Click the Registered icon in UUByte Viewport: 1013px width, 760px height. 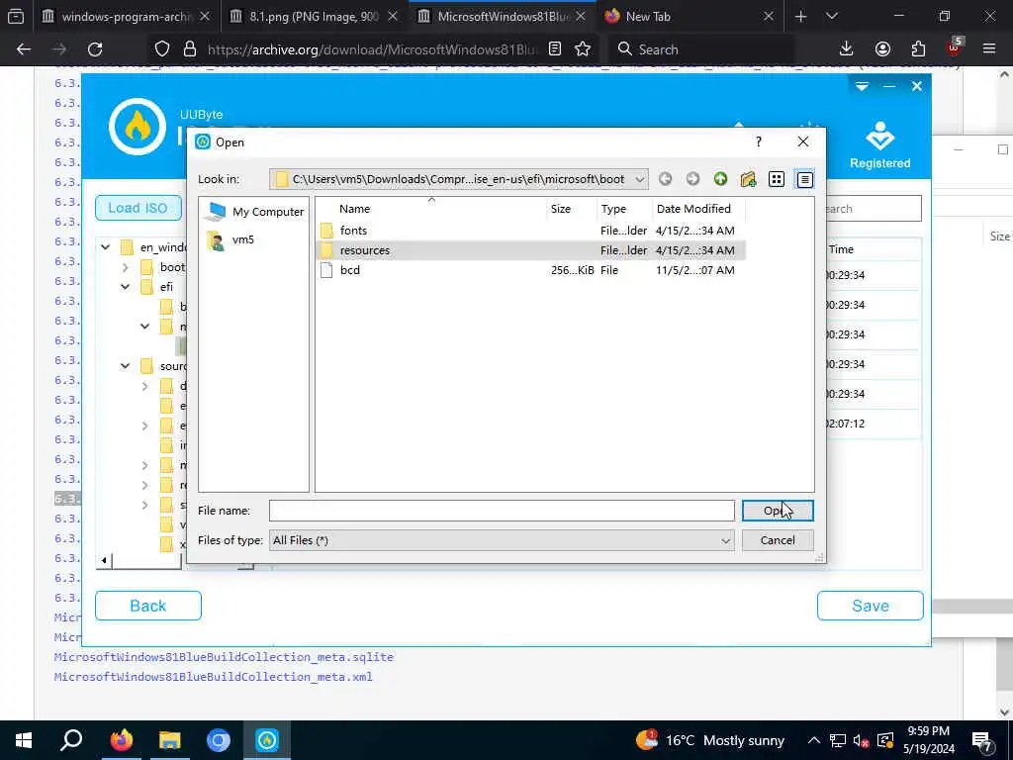click(x=879, y=145)
